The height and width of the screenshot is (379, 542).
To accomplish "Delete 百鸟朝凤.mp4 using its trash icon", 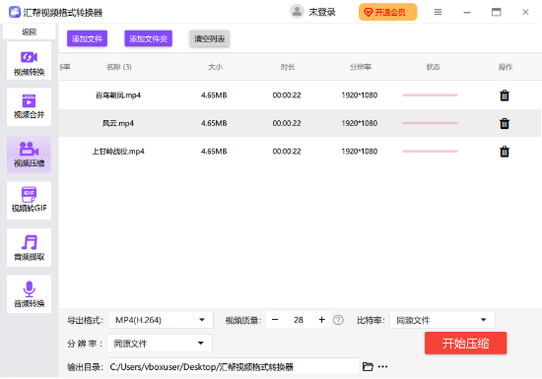I will (x=505, y=95).
